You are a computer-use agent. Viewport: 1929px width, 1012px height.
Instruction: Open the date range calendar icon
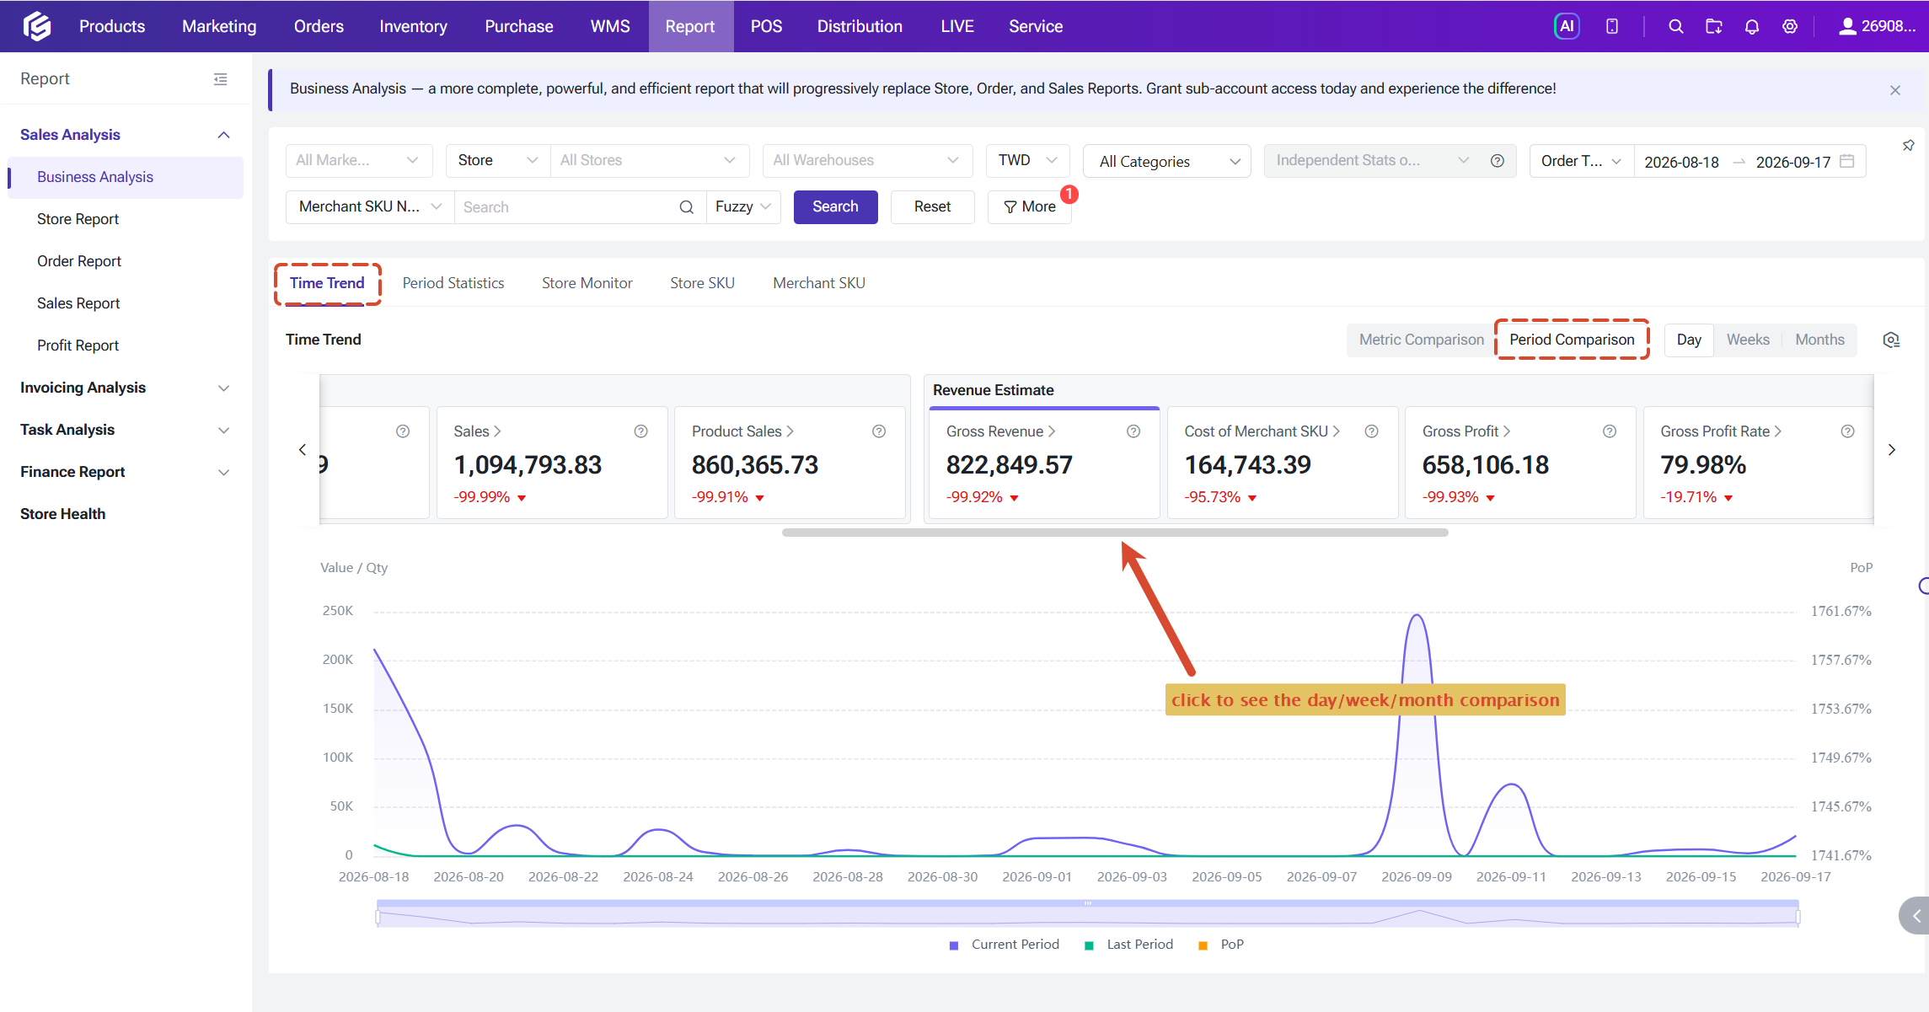tap(1846, 161)
